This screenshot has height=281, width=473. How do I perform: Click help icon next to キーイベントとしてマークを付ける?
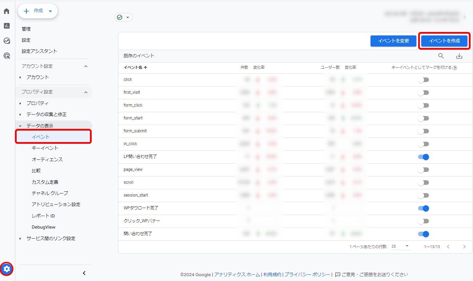tap(455, 68)
